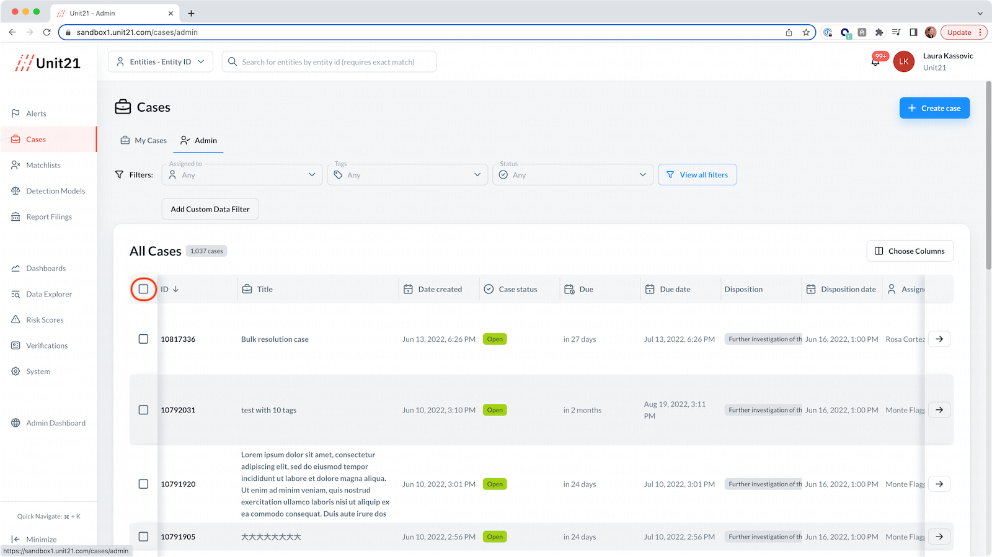
Task: Click the Title column icon
Action: [x=247, y=289]
